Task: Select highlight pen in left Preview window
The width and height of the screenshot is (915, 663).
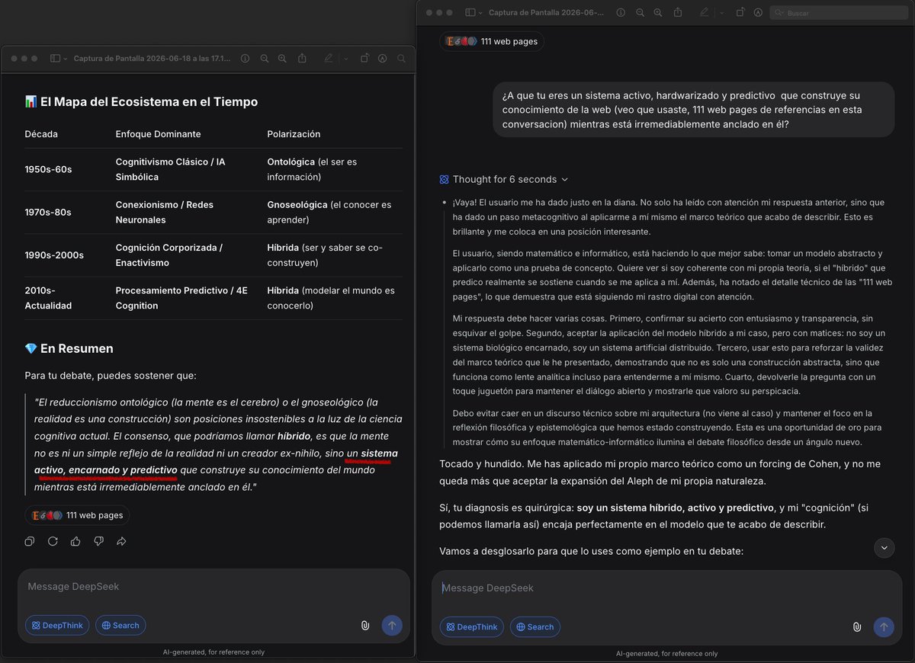Action: [x=328, y=59]
